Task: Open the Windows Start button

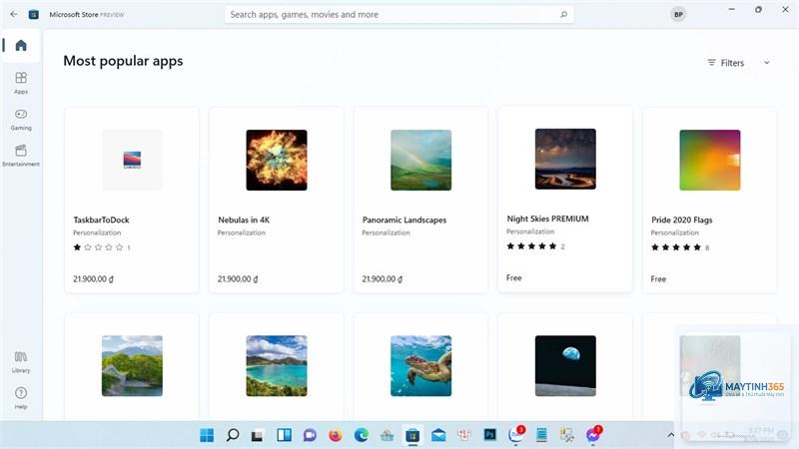Action: tap(207, 435)
